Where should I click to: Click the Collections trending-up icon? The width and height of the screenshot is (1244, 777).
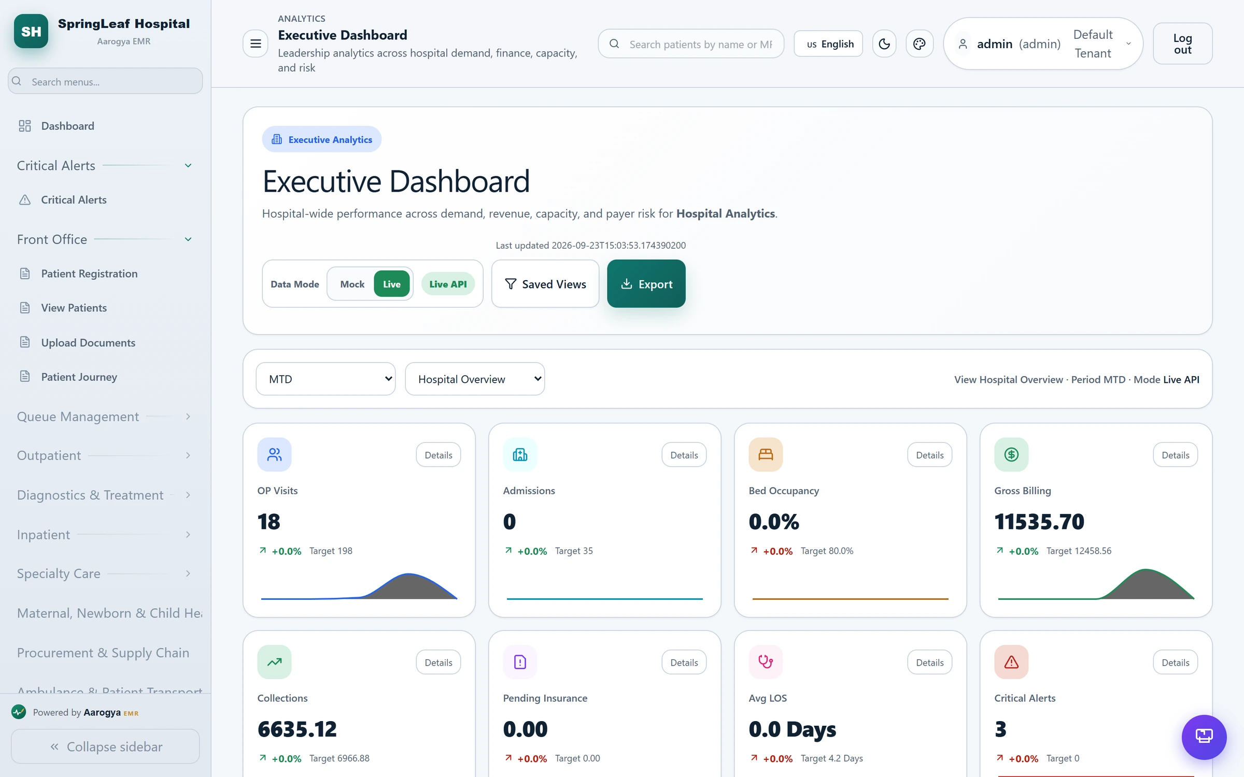click(274, 662)
